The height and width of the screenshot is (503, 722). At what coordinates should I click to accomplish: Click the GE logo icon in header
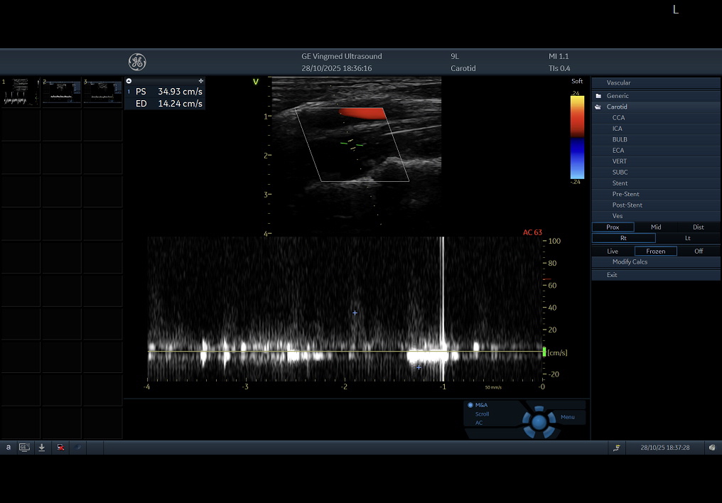click(137, 62)
